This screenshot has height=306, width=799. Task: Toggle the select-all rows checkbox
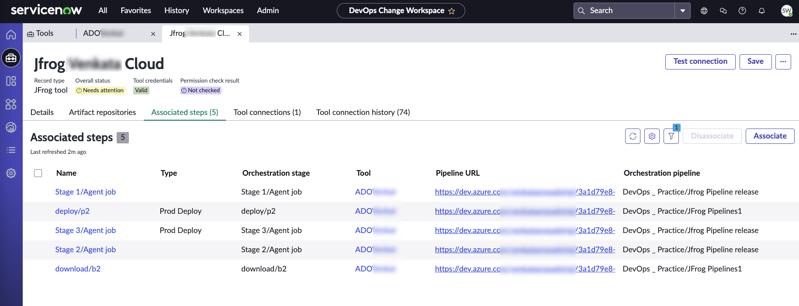(38, 173)
